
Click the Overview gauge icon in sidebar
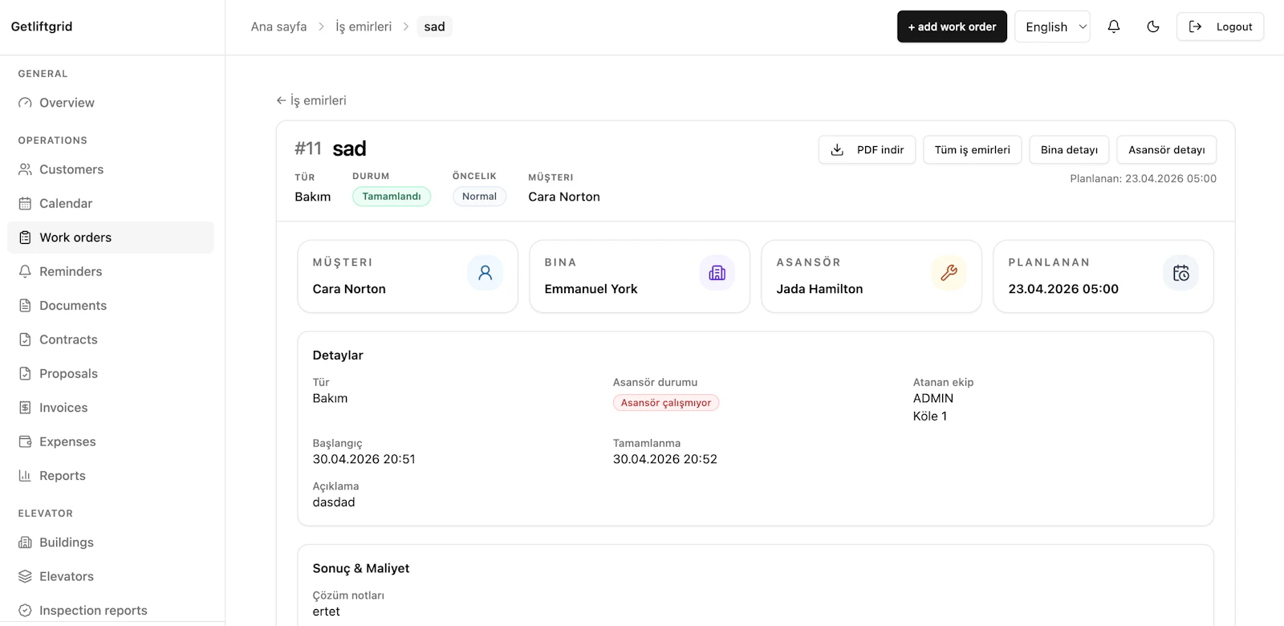(x=25, y=103)
